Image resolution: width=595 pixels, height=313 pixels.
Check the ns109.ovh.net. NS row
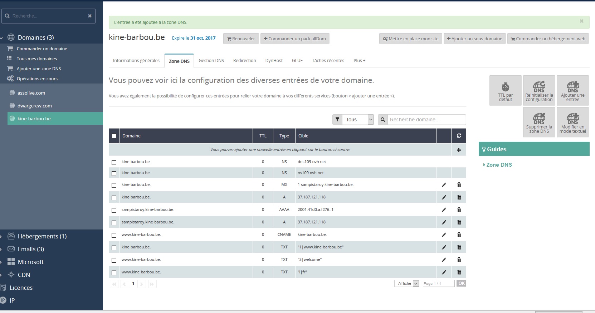114,173
